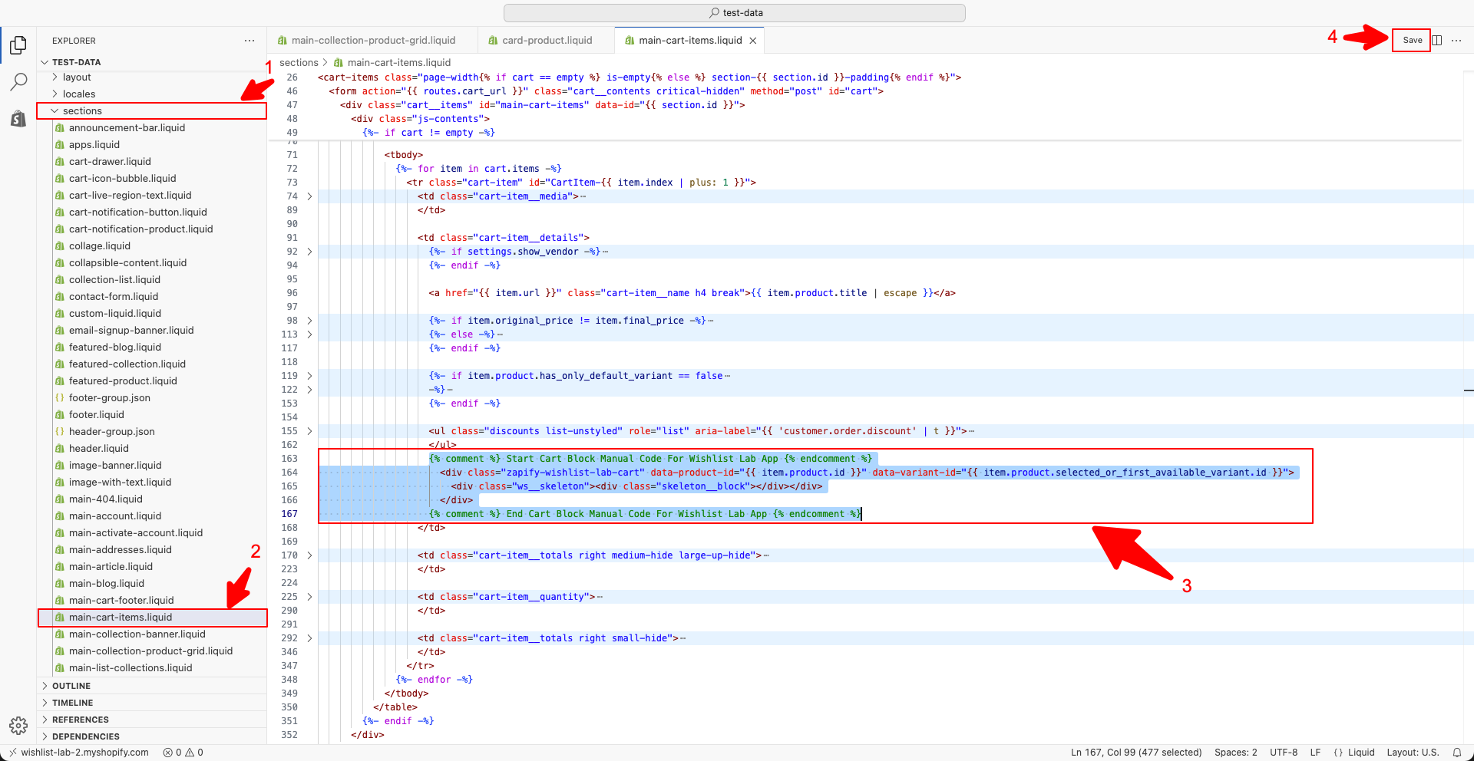Open the Shopify extension icon
The image size is (1474, 761).
[x=18, y=118]
